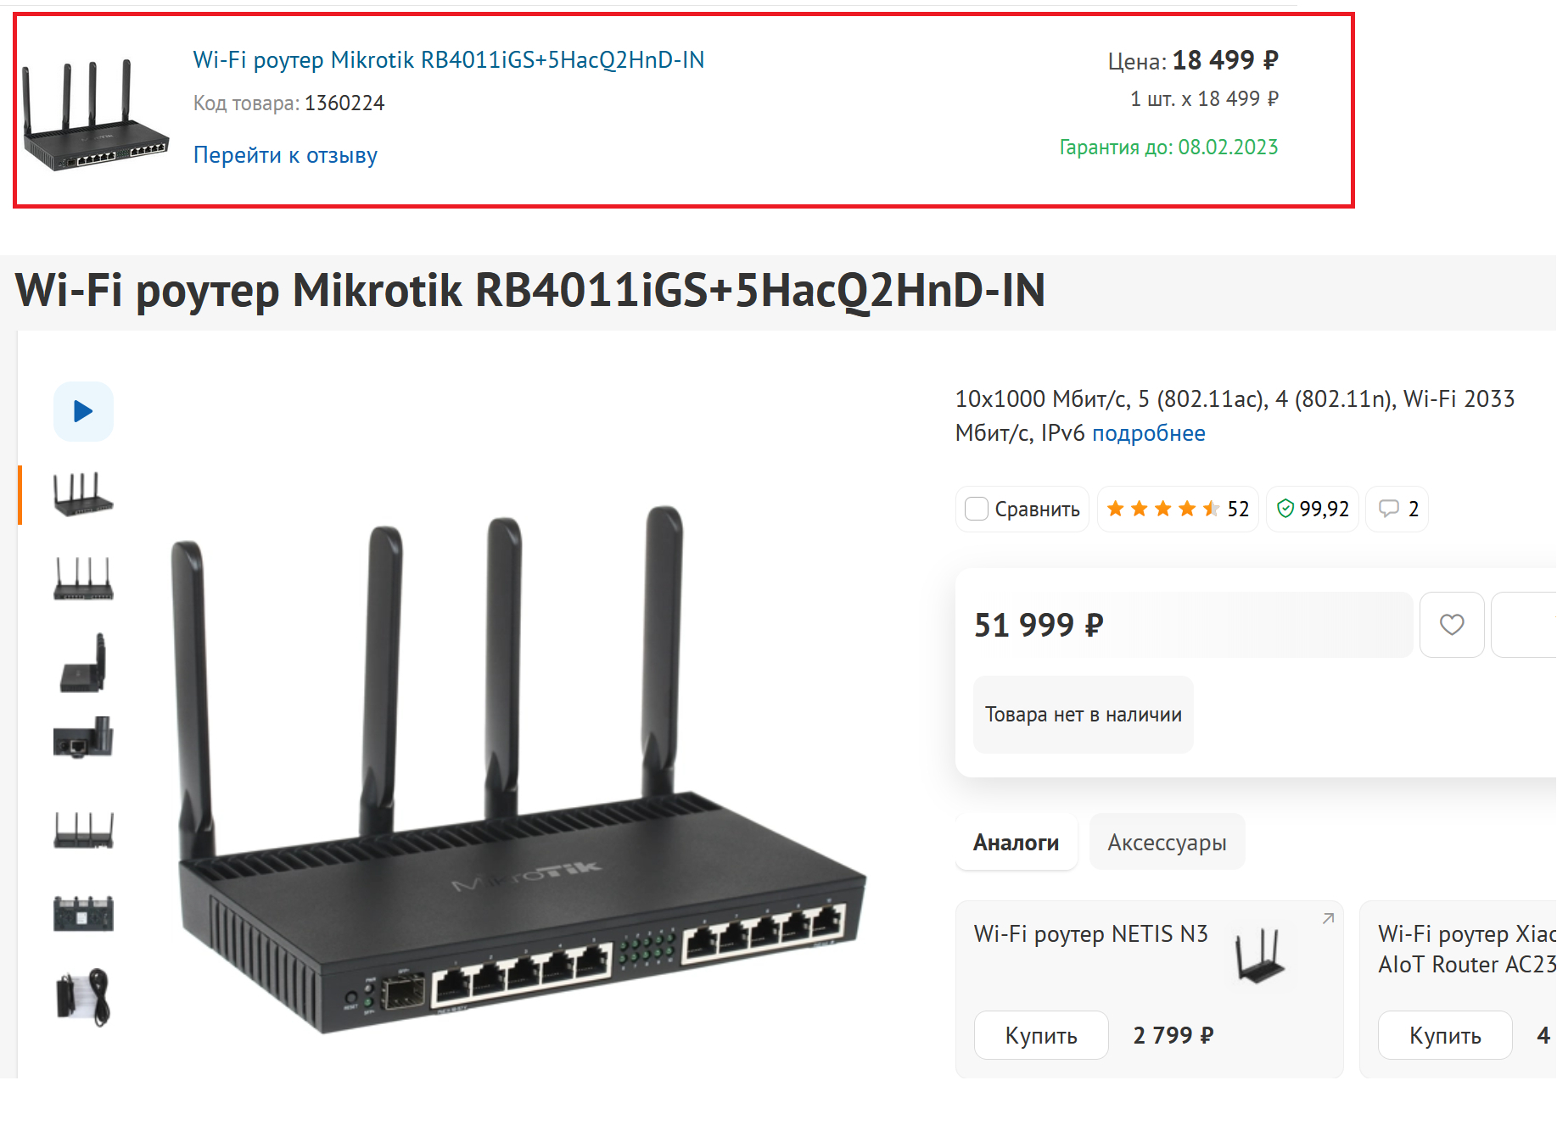Expand specs via the подробнее link
Viewport: 1557px width, 1125px height.
[1148, 433]
